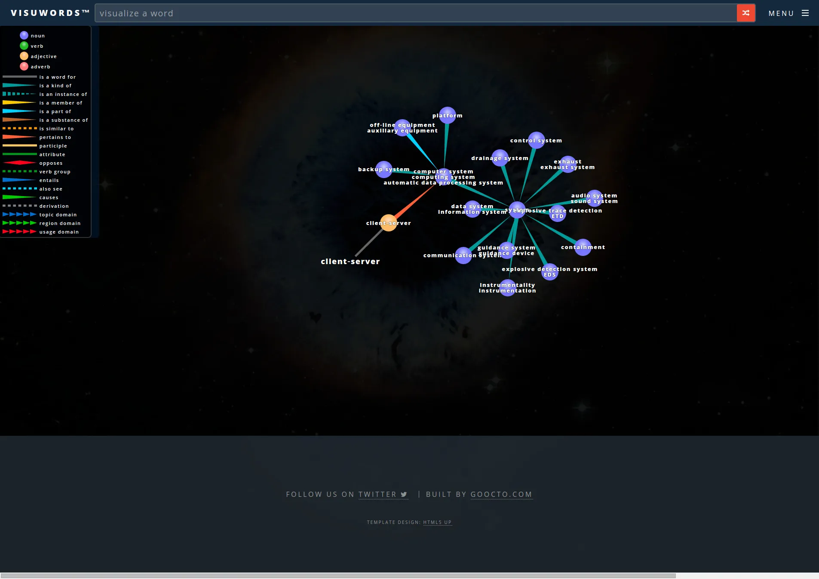Click the VISUWORDS logo
The height and width of the screenshot is (579, 819).
(49, 12)
